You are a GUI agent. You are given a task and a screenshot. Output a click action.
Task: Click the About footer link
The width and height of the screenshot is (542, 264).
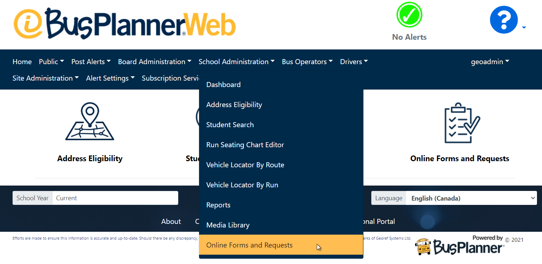171,221
